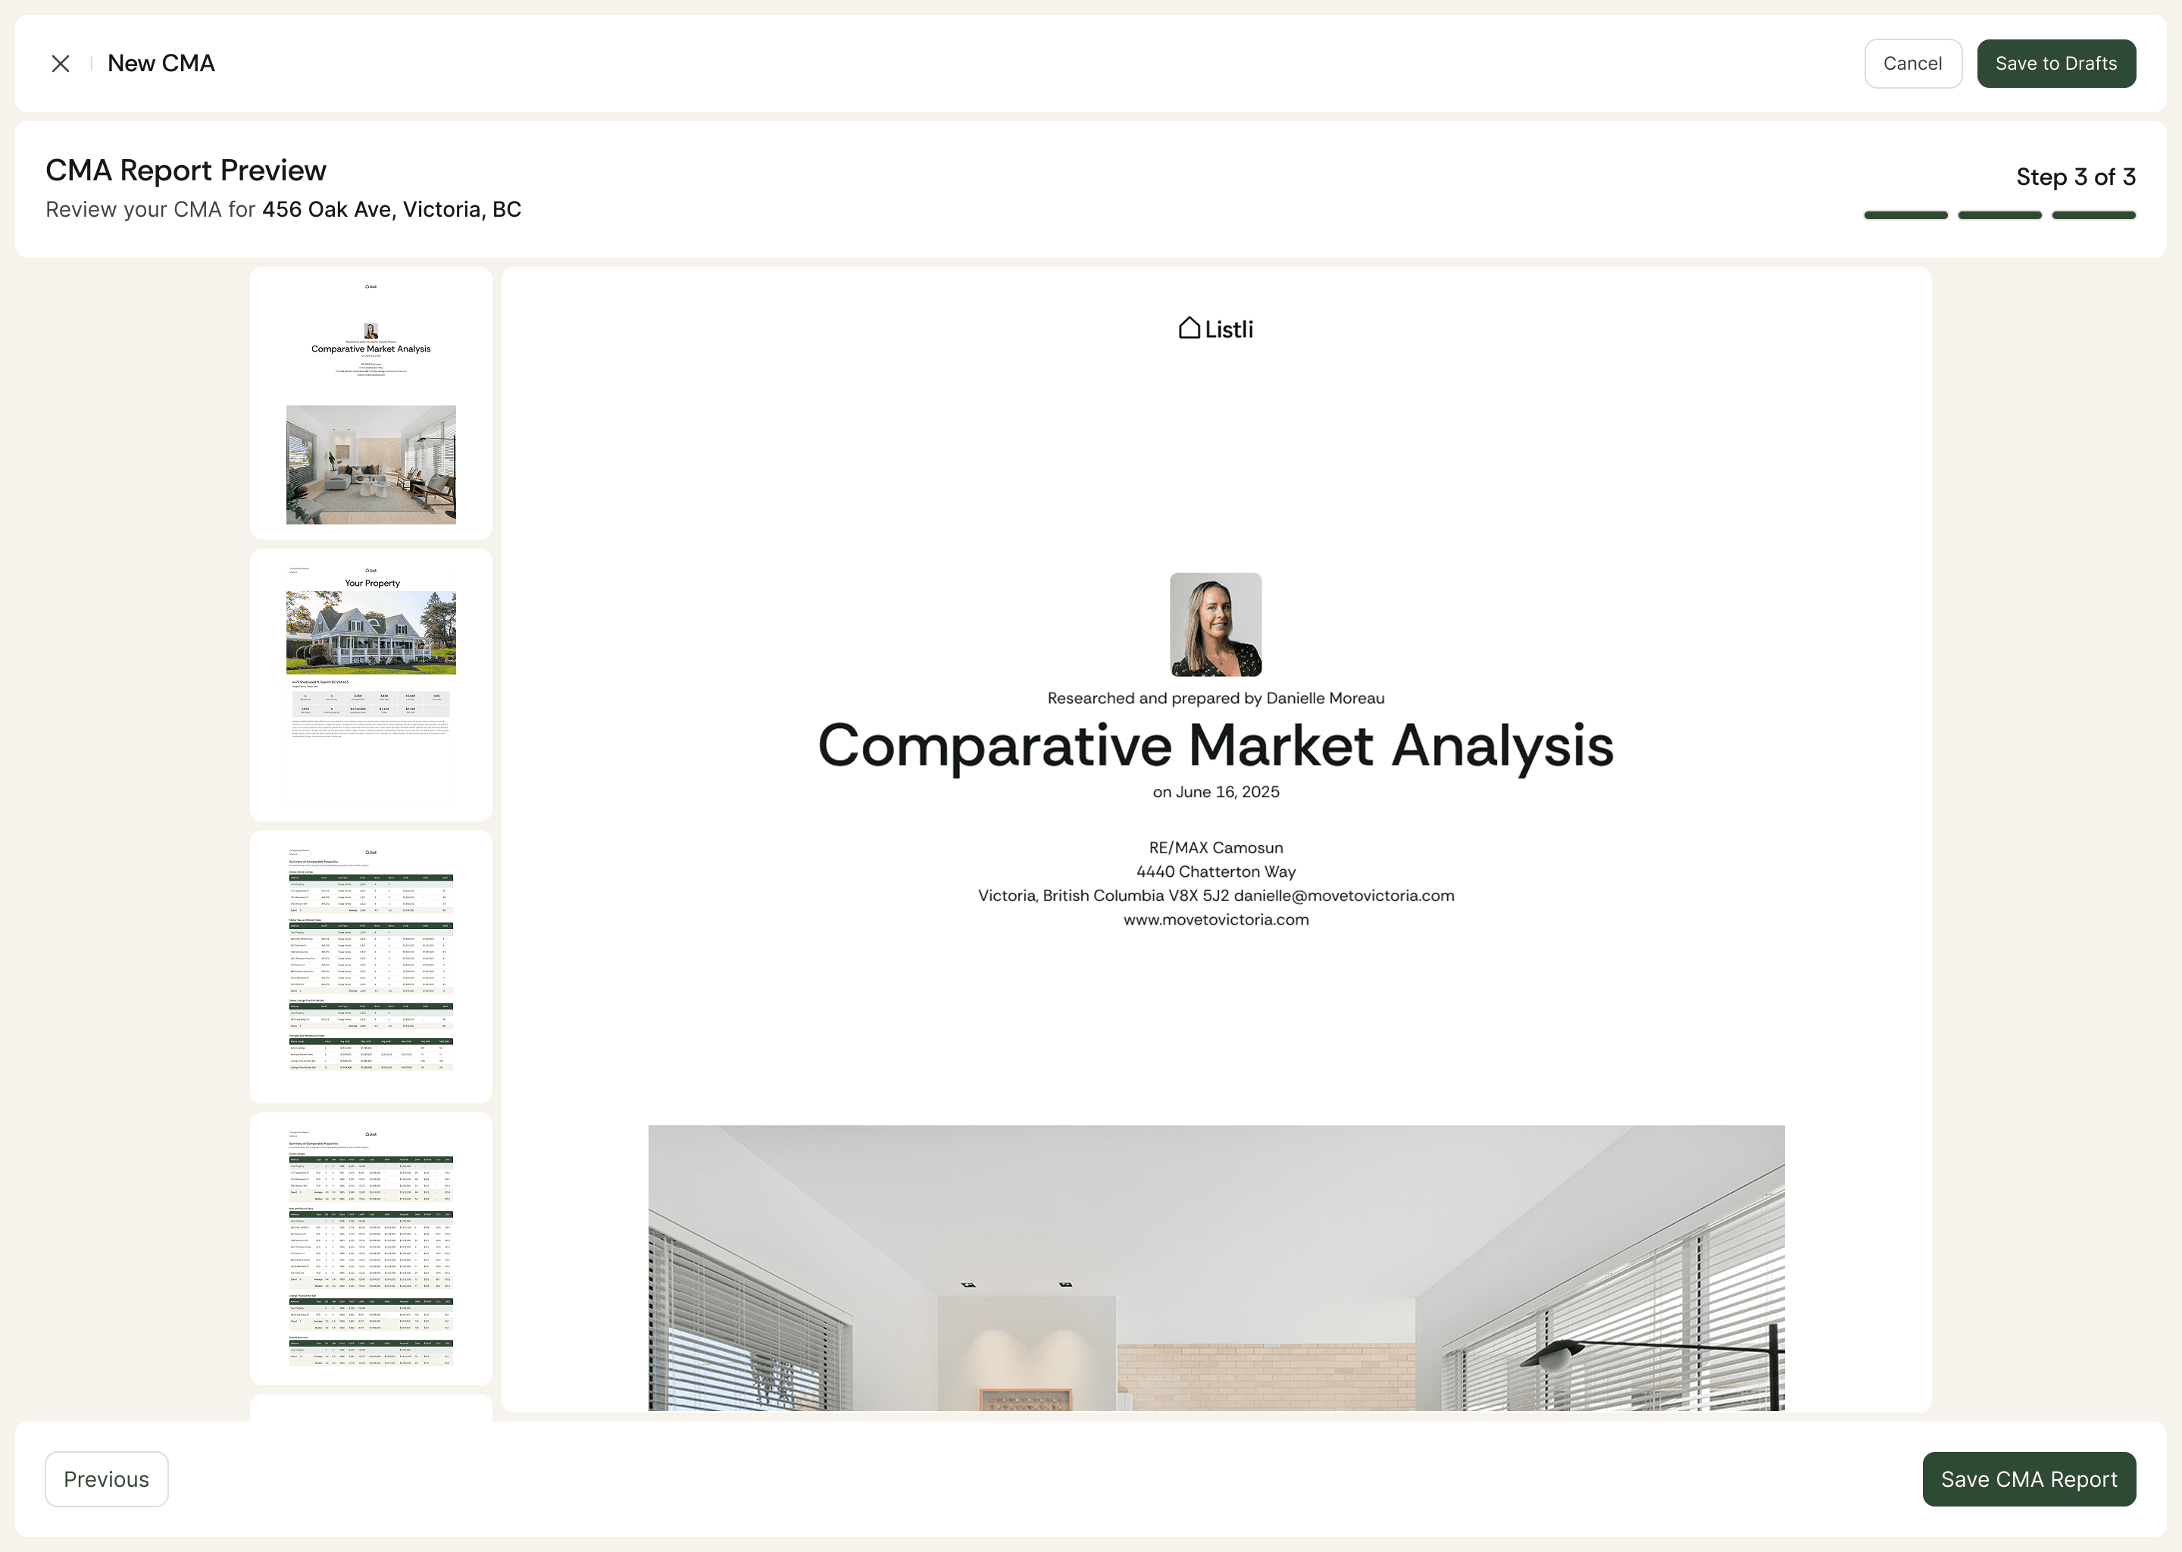Open the fourth page thumbnail with detailed summary tables
Image resolution: width=2182 pixels, height=1552 pixels.
tap(370, 1249)
